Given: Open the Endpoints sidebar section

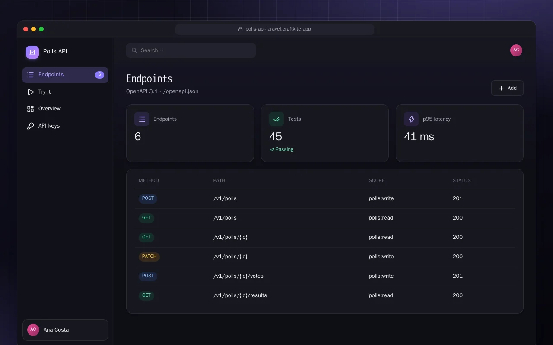Looking at the screenshot, I should pyautogui.click(x=65, y=75).
